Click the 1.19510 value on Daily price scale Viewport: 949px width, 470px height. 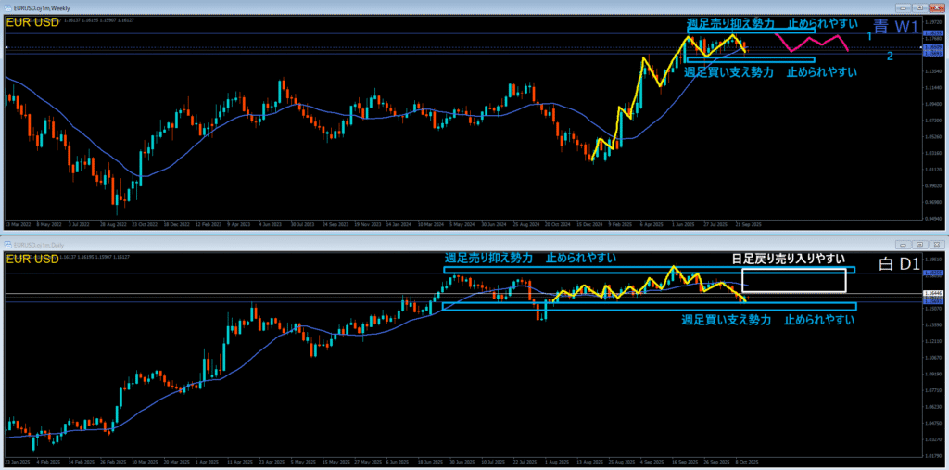click(932, 258)
